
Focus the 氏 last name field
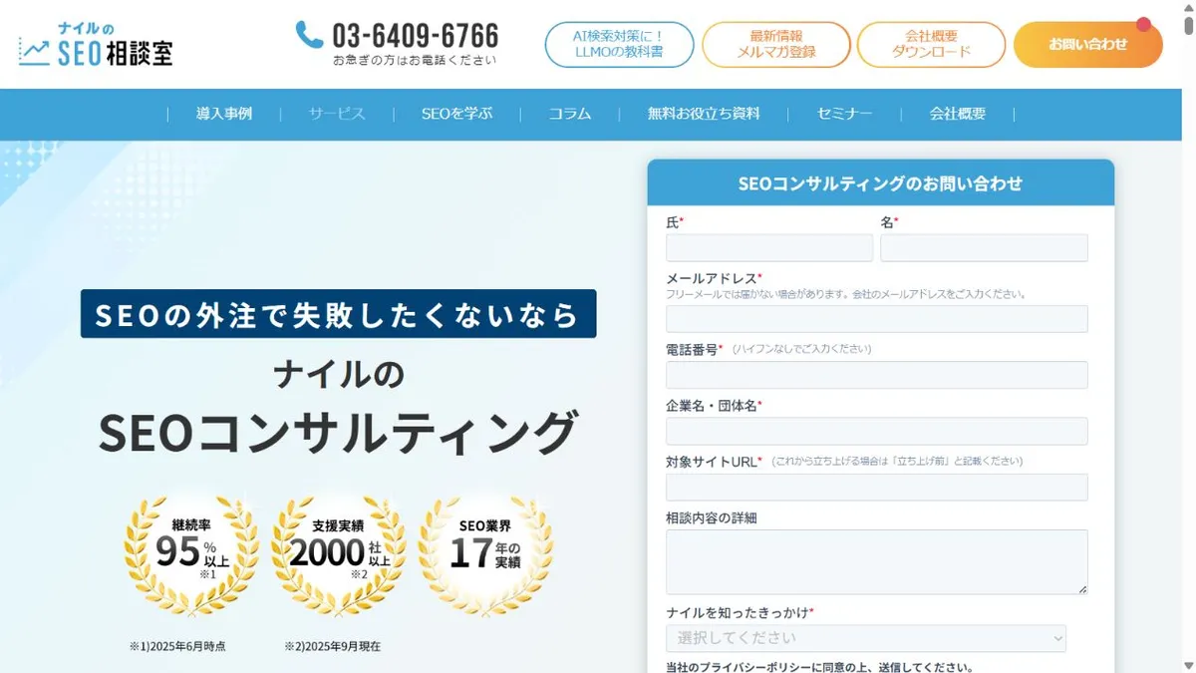(769, 248)
